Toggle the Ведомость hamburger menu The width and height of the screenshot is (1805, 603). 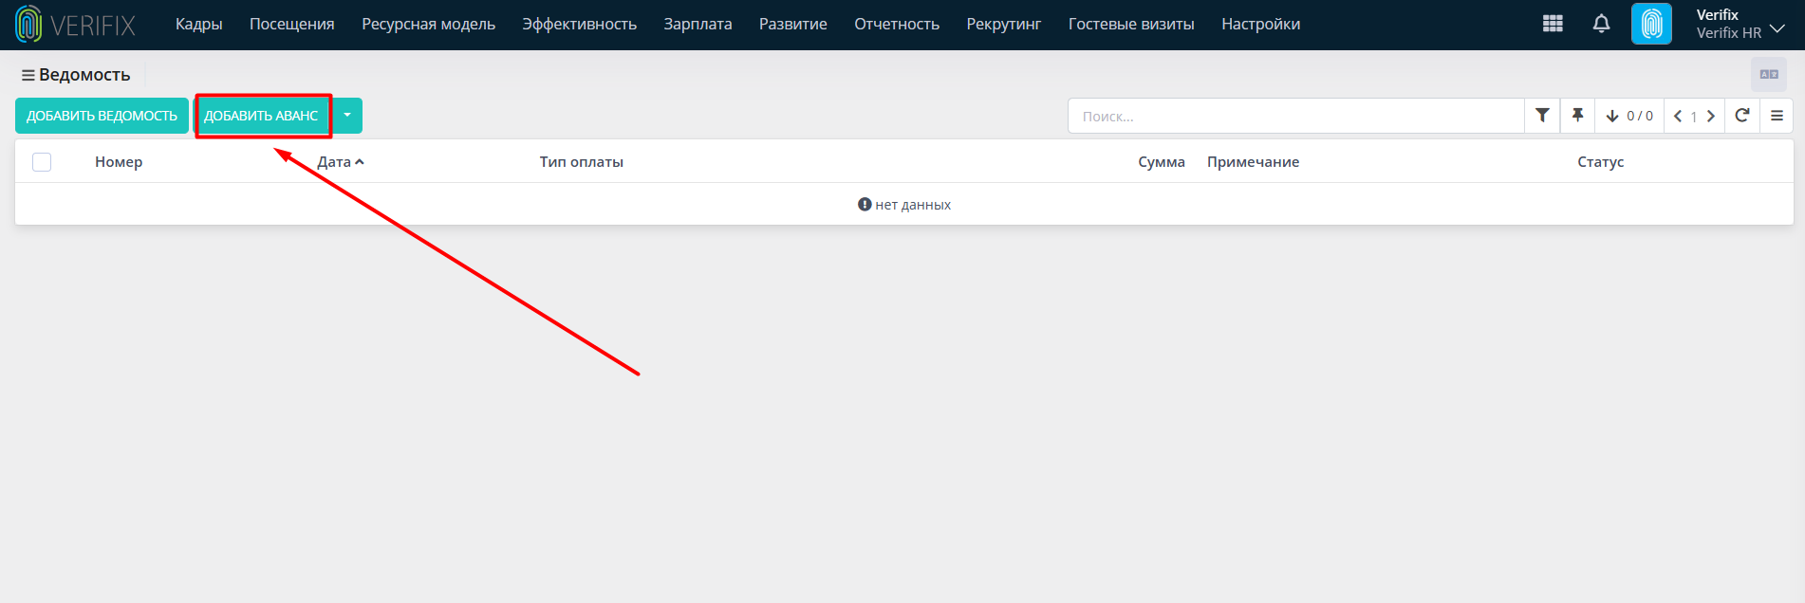click(28, 75)
